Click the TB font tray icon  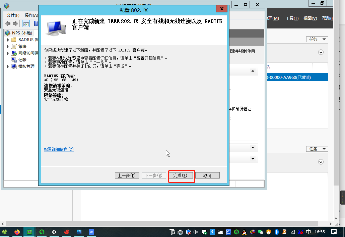click(x=172, y=232)
